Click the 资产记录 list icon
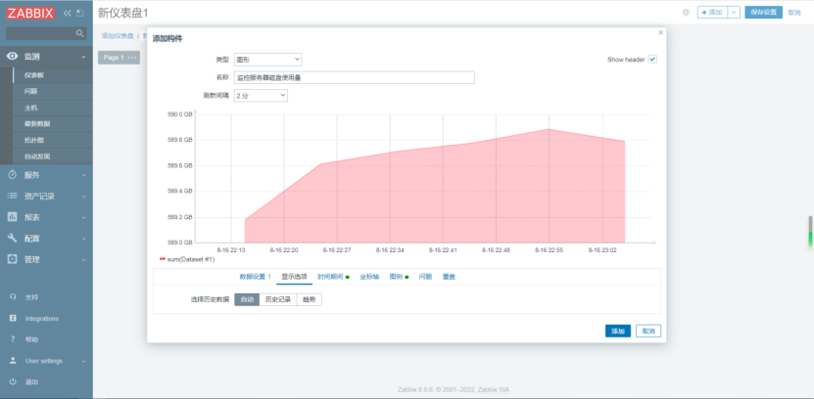The image size is (814, 399). tap(13, 196)
